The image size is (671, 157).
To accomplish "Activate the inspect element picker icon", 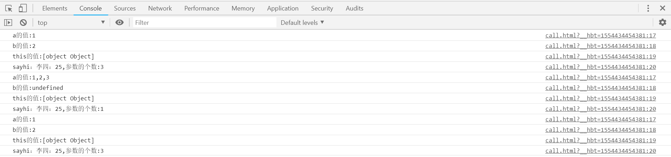I will point(9,8).
